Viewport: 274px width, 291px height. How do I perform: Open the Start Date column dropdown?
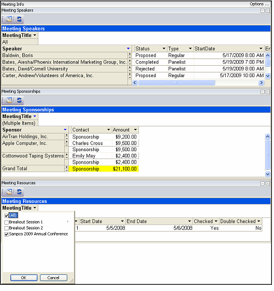[122, 222]
